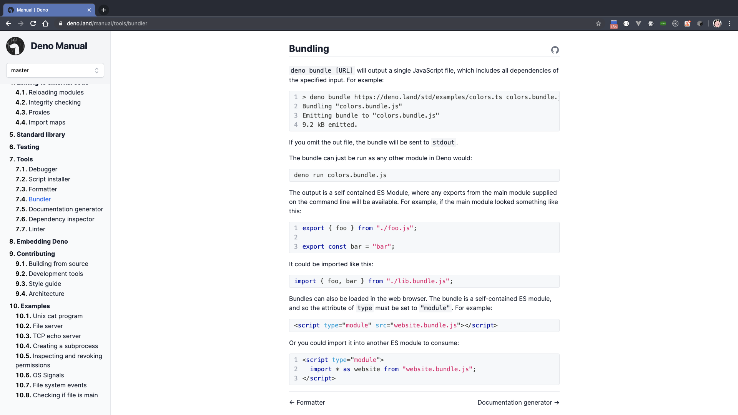Open the Standard library chapter
The height and width of the screenshot is (415, 738).
(x=40, y=134)
